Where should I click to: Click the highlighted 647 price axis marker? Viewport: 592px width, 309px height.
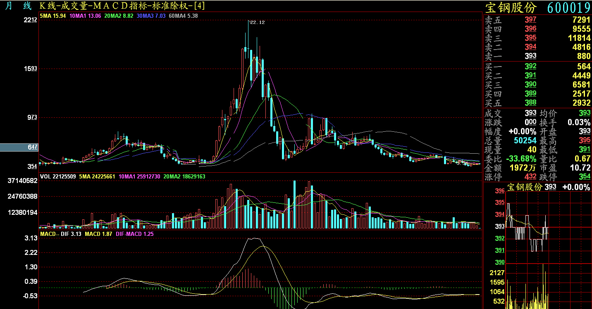[19, 147]
